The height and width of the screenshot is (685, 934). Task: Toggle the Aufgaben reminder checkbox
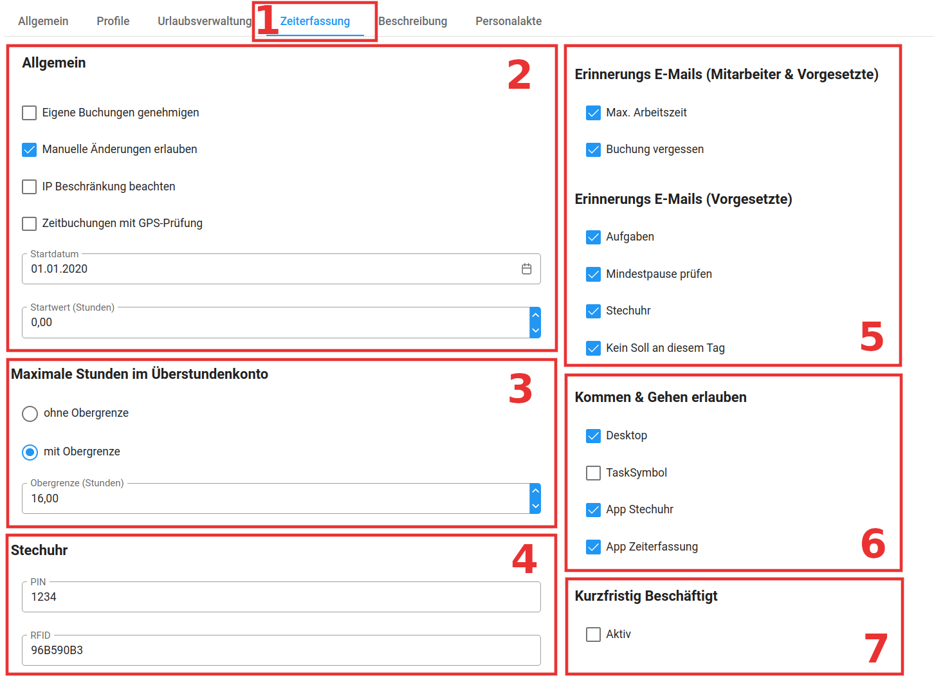[x=594, y=237]
